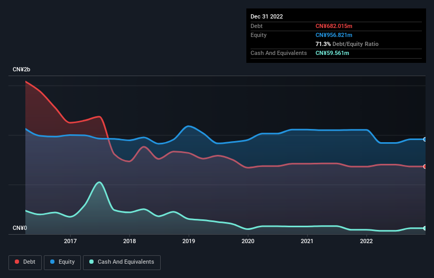Select the 2021 axis label
Image resolution: width=434 pixels, height=278 pixels.
pyautogui.click(x=307, y=241)
